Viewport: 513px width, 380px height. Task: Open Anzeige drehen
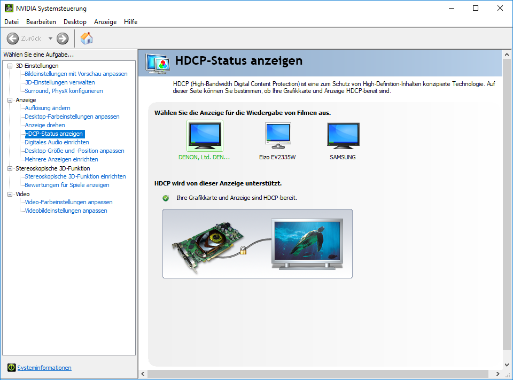[45, 125]
